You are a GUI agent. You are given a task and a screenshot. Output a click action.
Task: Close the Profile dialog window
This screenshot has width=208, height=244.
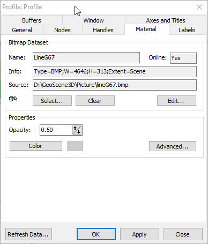[199, 7]
